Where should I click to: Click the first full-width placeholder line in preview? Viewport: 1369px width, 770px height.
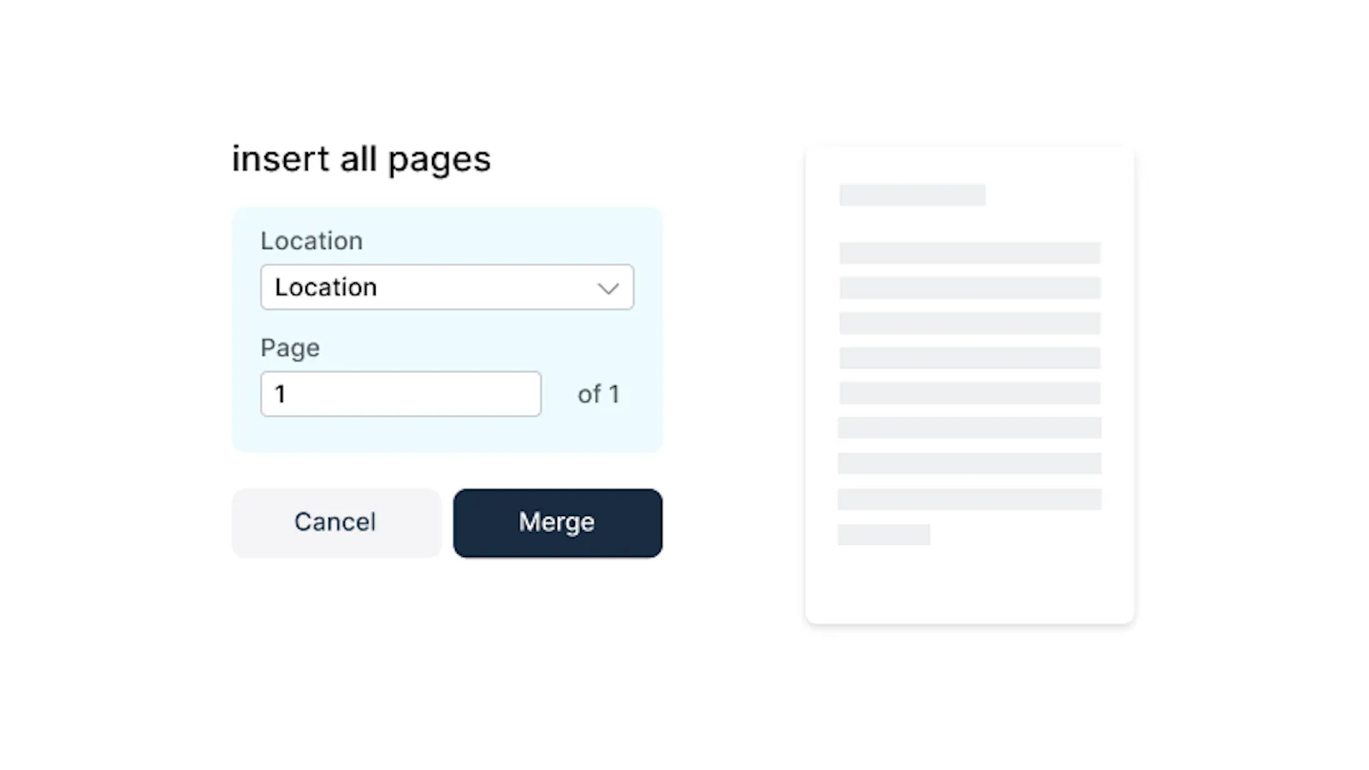pos(969,253)
